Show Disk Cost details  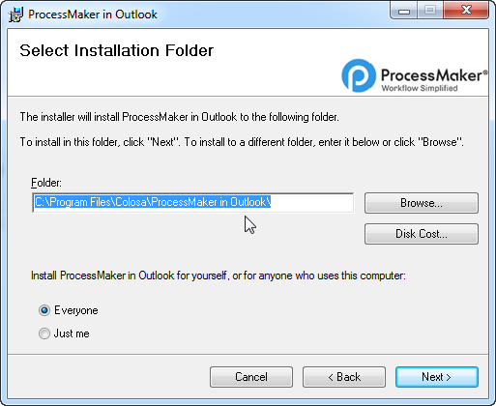[422, 234]
